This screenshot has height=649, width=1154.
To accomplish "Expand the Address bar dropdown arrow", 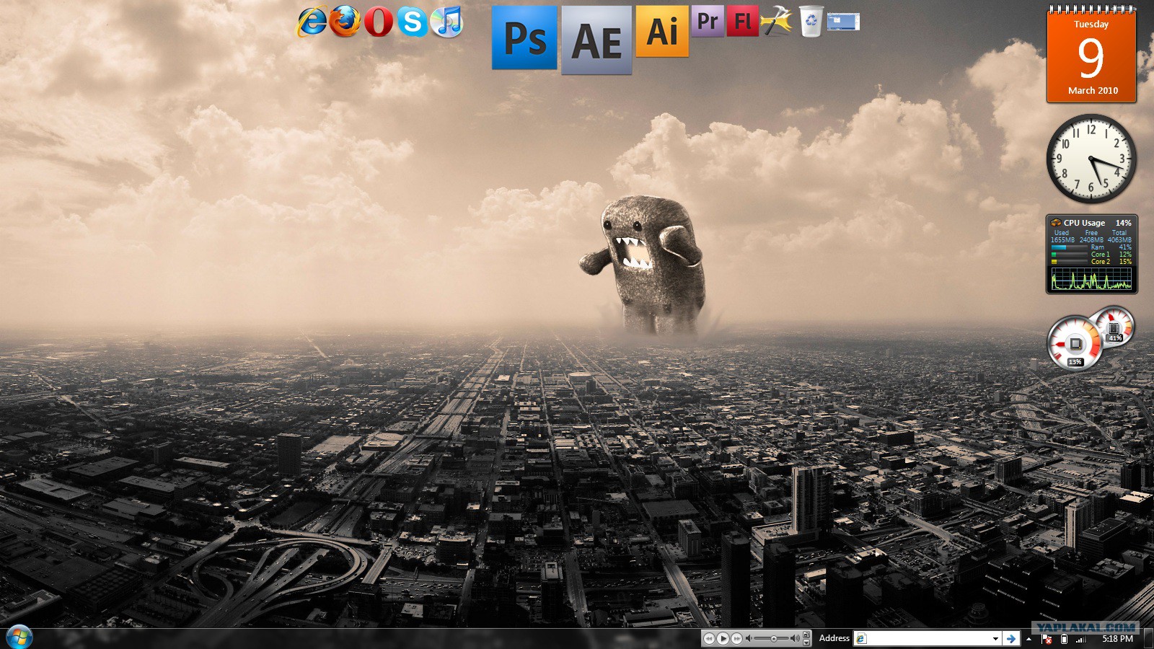I will point(995,638).
